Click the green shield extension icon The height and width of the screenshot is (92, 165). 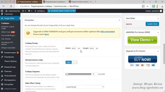click(x=154, y=6)
